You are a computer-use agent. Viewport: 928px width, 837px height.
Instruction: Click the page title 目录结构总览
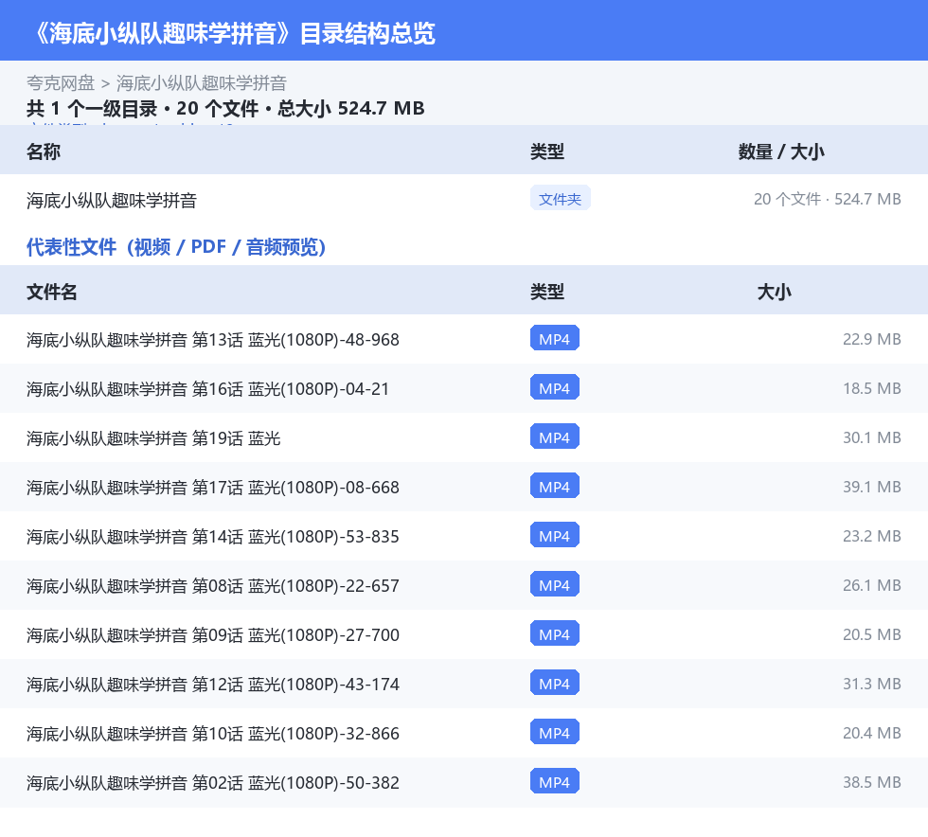[367, 33]
